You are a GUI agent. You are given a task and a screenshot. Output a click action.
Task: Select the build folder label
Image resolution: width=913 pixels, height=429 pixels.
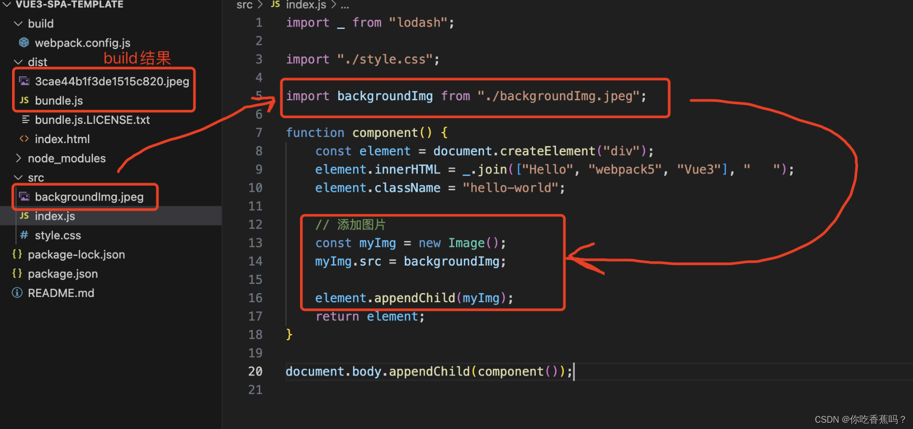(x=41, y=24)
